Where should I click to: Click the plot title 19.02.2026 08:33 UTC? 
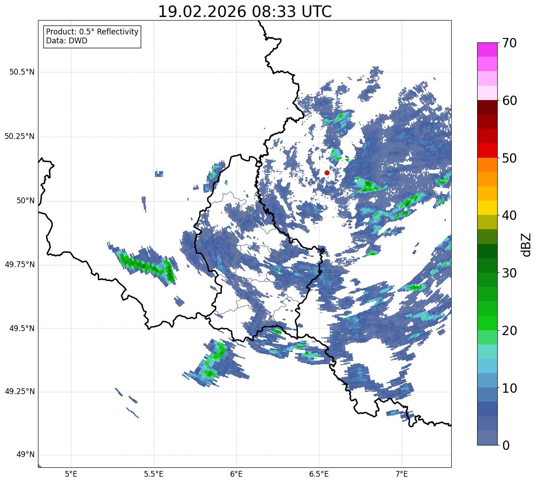(x=245, y=12)
